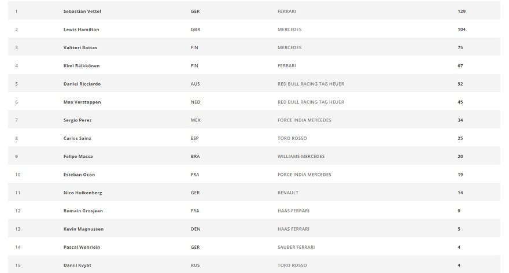Click Sebastian Vettel's Ferrari team label
509x273 pixels.
pyautogui.click(x=287, y=11)
